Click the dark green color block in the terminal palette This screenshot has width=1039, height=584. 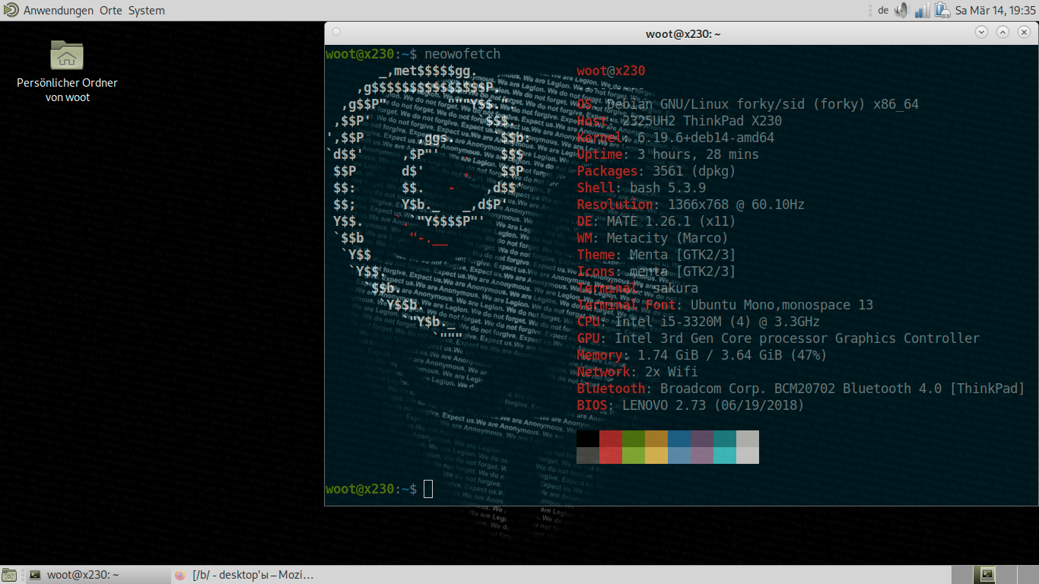pyautogui.click(x=634, y=439)
